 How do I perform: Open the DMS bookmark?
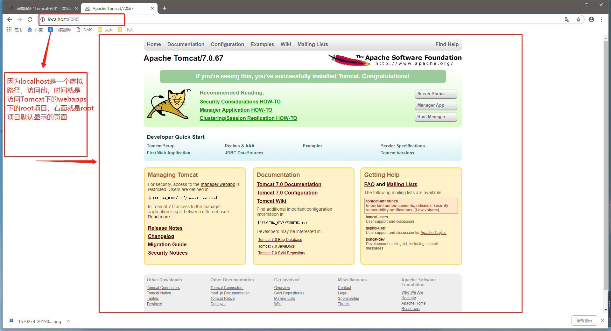point(84,30)
